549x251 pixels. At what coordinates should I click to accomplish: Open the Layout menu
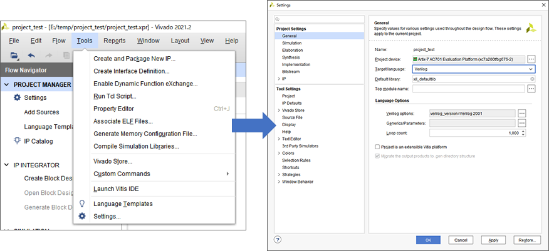point(180,41)
